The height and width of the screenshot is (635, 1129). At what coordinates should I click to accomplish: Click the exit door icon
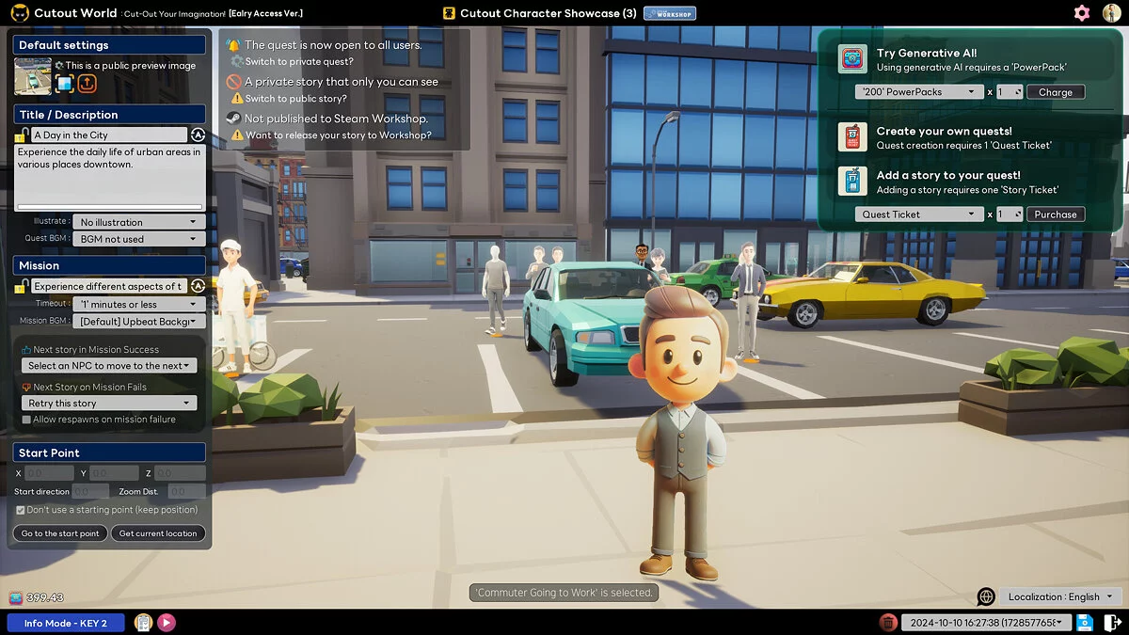[x=1111, y=623]
